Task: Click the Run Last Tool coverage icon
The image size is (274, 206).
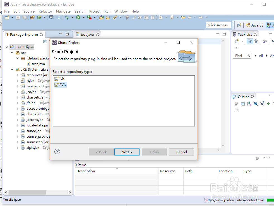Action: point(89,17)
